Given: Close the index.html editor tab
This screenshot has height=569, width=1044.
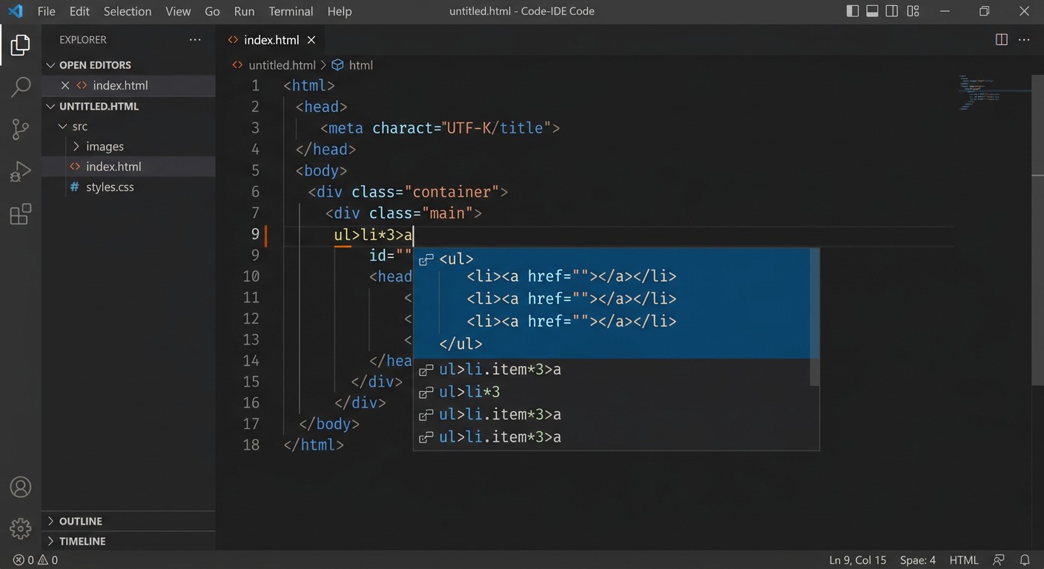Looking at the screenshot, I should point(311,40).
